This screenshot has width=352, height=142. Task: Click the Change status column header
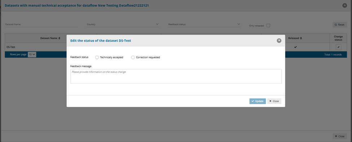coord(338,38)
